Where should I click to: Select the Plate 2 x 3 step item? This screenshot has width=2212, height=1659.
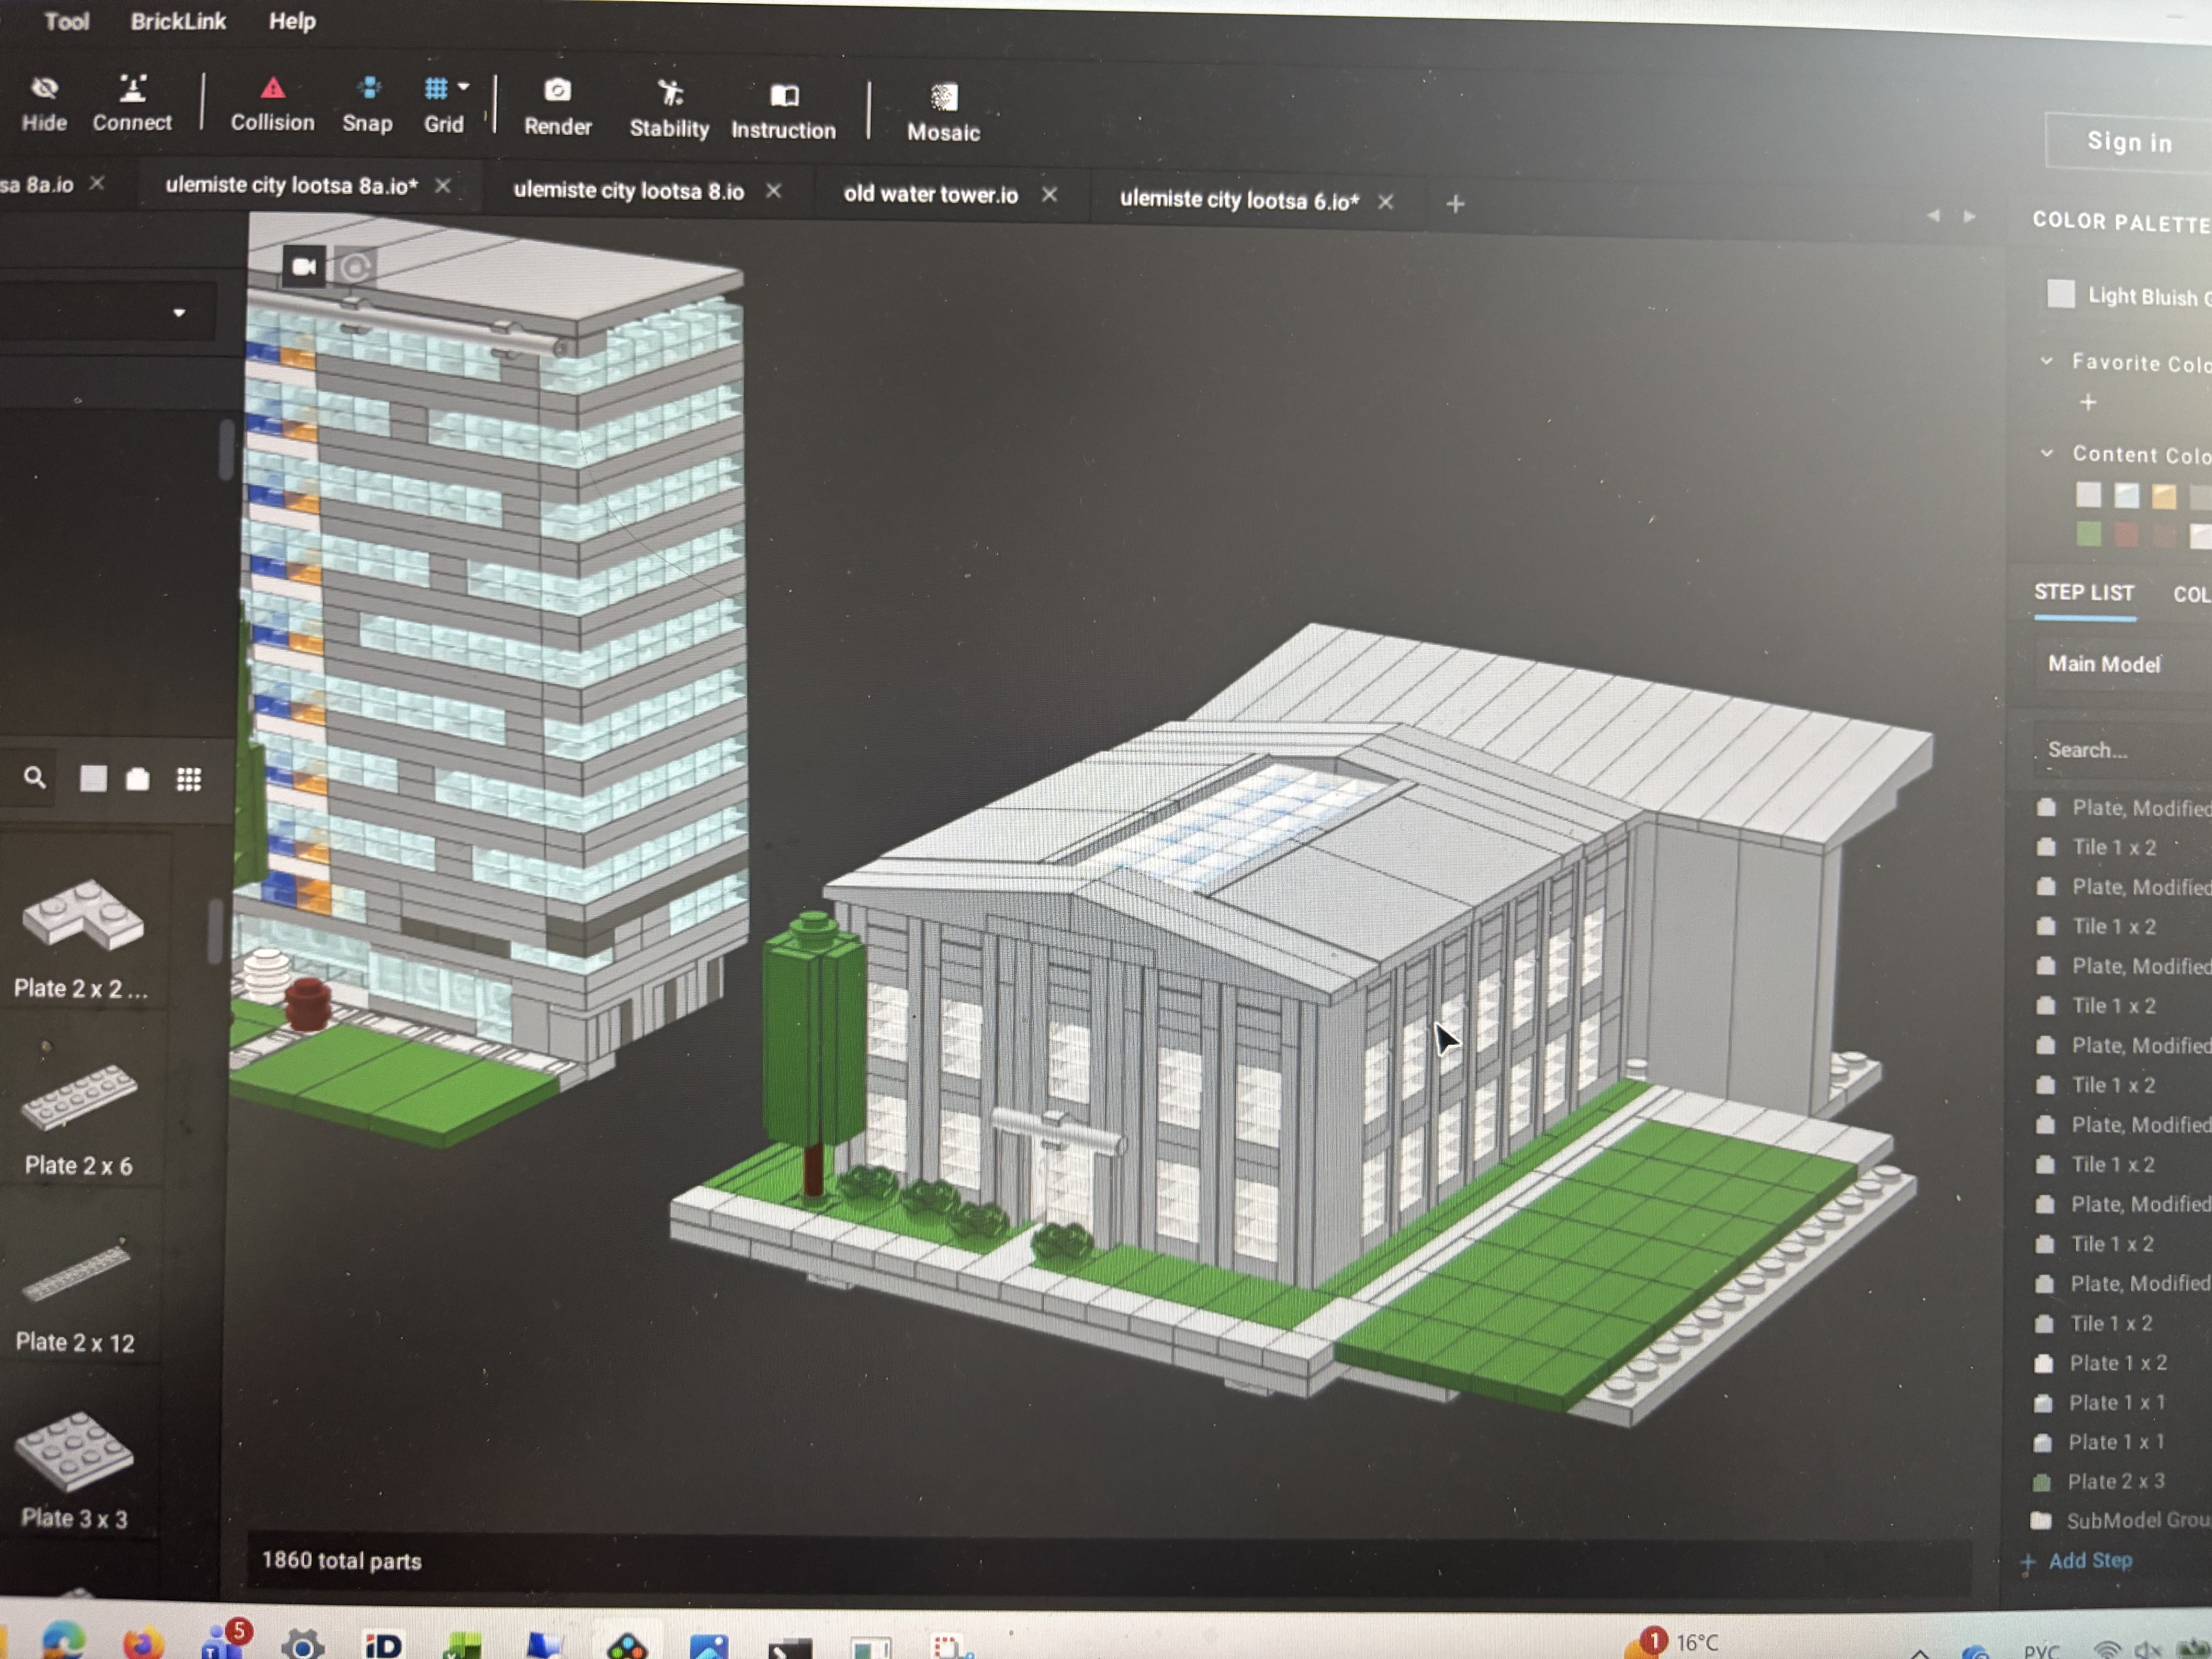coord(2116,1482)
